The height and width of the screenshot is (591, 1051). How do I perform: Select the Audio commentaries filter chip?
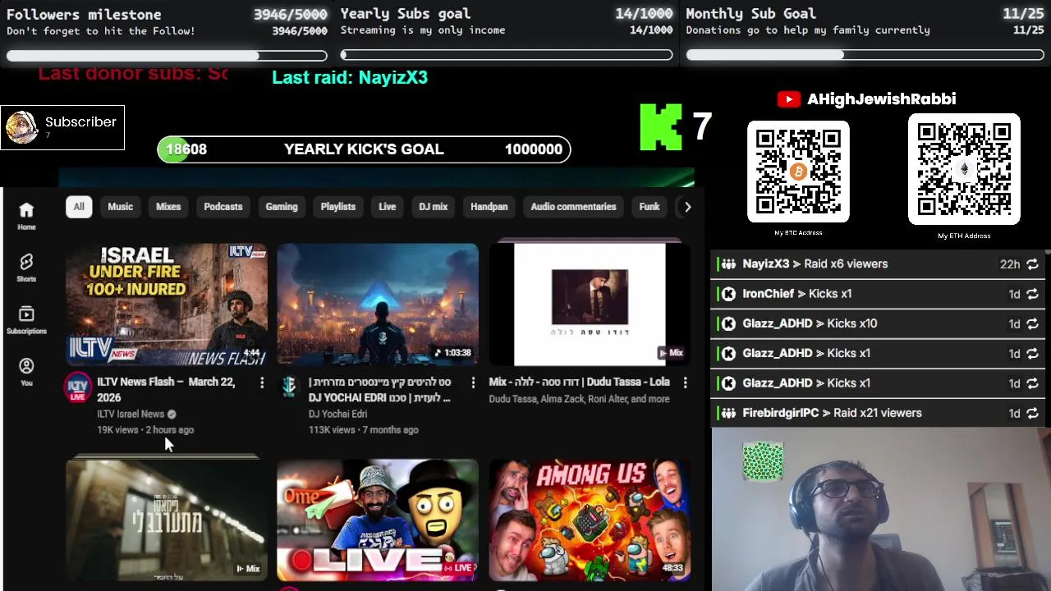click(573, 207)
